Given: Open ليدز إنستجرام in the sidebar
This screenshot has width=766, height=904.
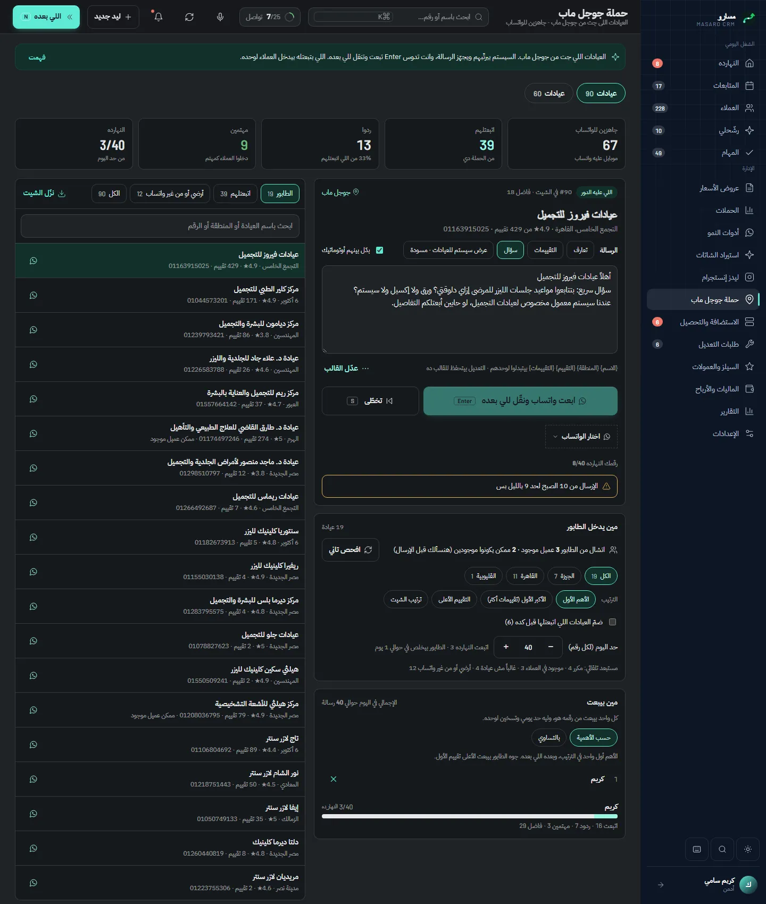Looking at the screenshot, I should (703, 277).
